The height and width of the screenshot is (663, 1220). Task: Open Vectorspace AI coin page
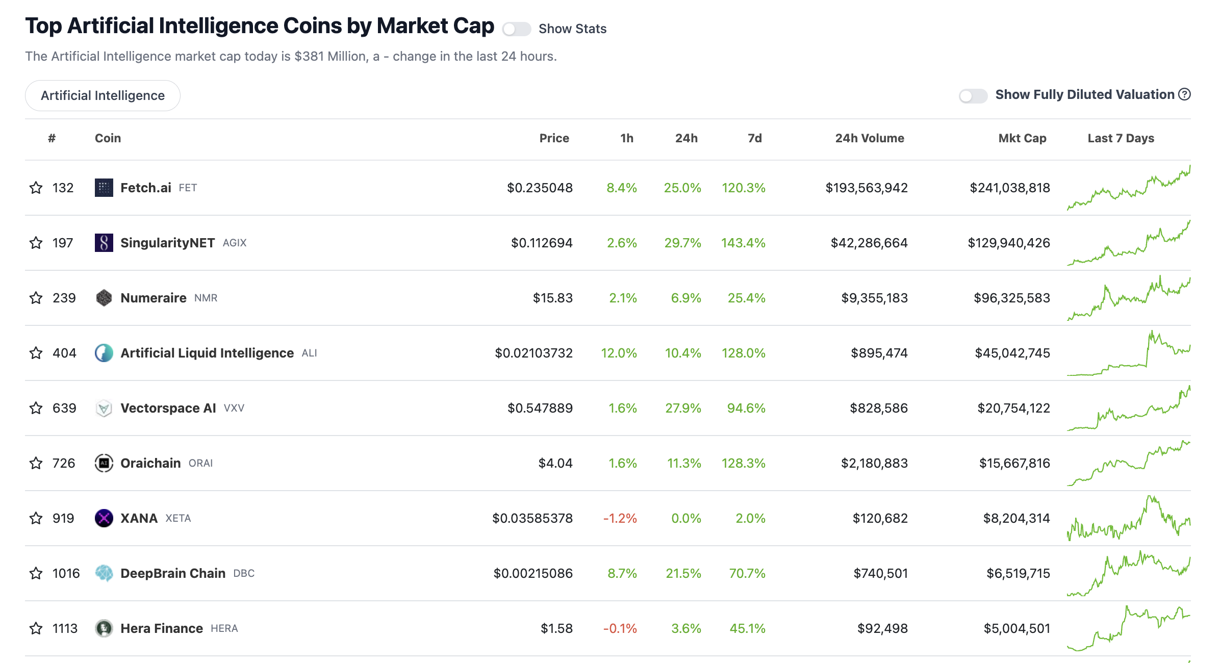click(168, 408)
